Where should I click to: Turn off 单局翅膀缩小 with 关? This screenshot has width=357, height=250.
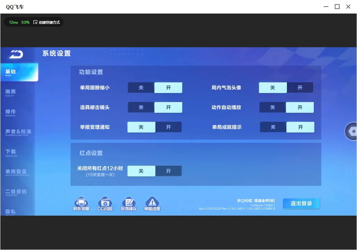(141, 88)
